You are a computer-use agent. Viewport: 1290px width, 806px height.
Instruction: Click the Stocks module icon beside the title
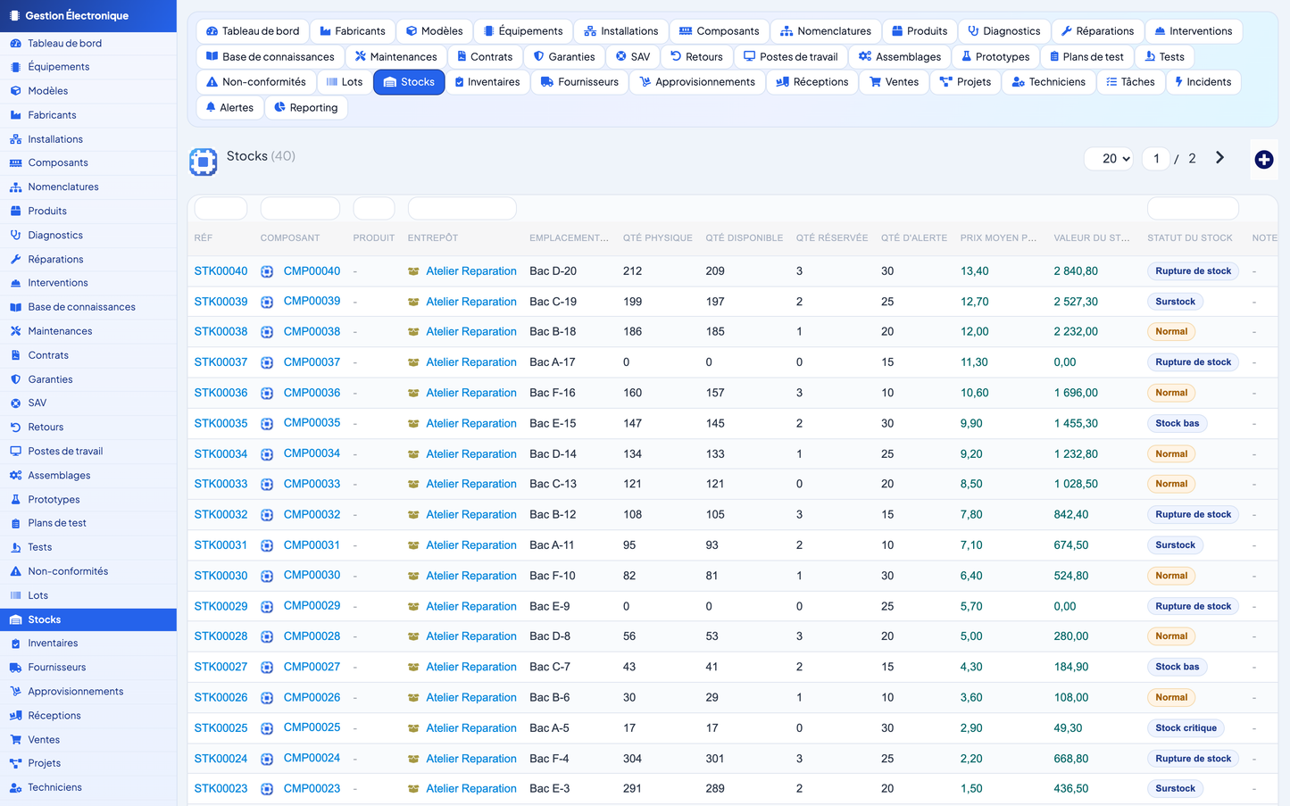(x=204, y=162)
